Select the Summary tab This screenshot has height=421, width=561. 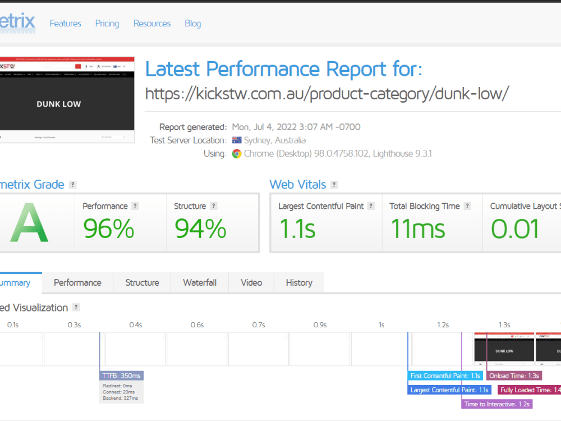(x=21, y=283)
